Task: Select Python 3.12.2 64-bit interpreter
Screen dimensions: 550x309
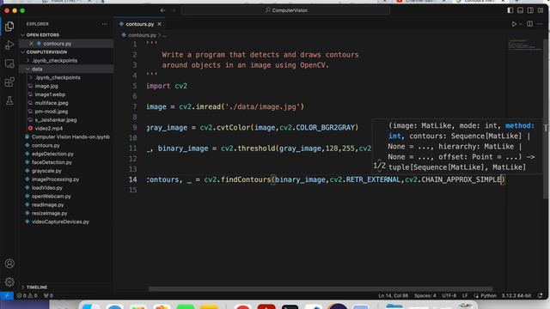Action: [516, 295]
